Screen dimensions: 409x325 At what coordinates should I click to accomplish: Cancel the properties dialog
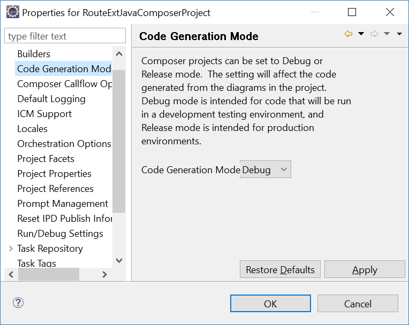coord(358,304)
